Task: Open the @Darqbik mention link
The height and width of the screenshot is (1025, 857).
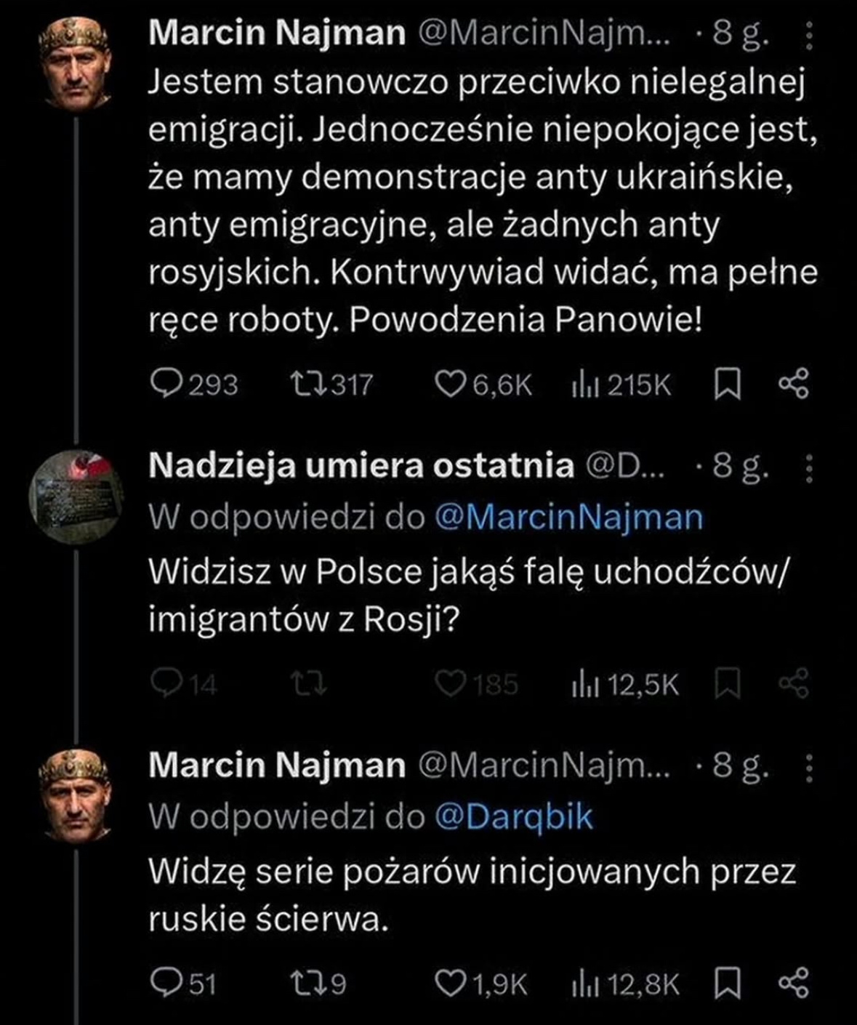Action: tap(514, 817)
